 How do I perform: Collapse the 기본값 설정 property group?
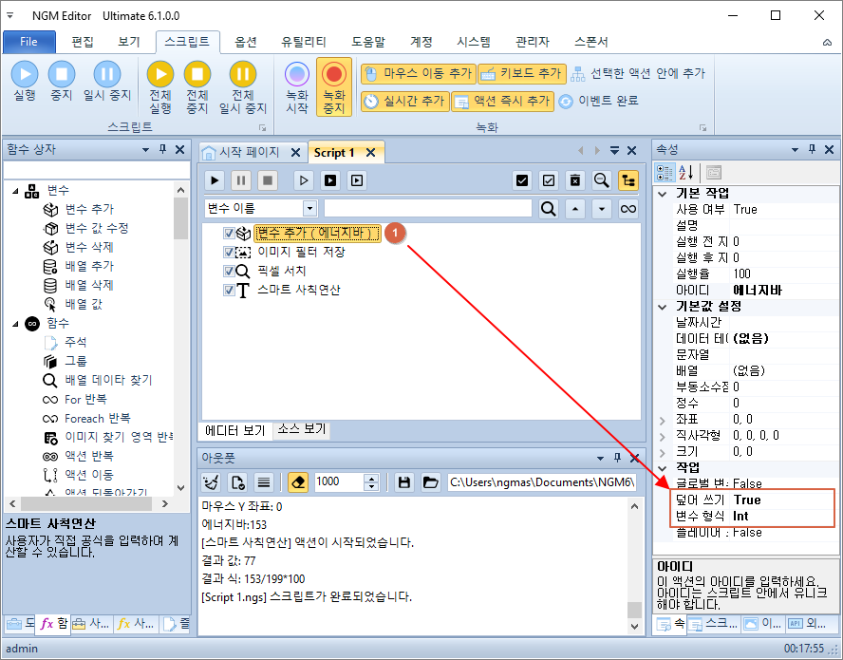coord(663,307)
